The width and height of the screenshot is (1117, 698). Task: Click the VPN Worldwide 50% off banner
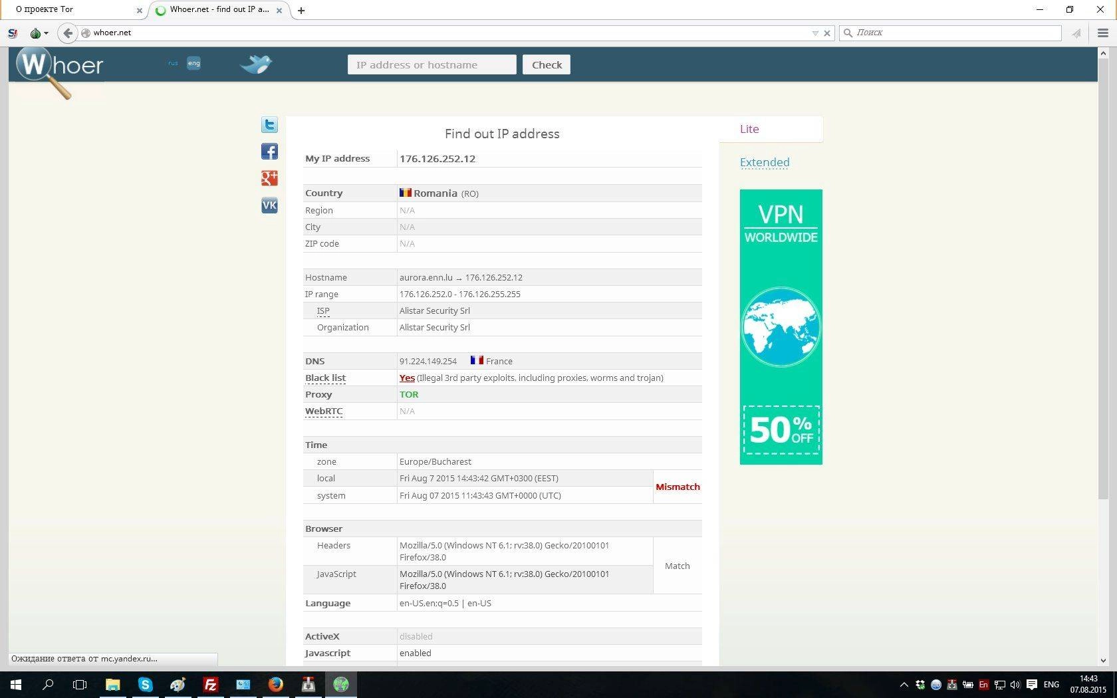coord(781,327)
